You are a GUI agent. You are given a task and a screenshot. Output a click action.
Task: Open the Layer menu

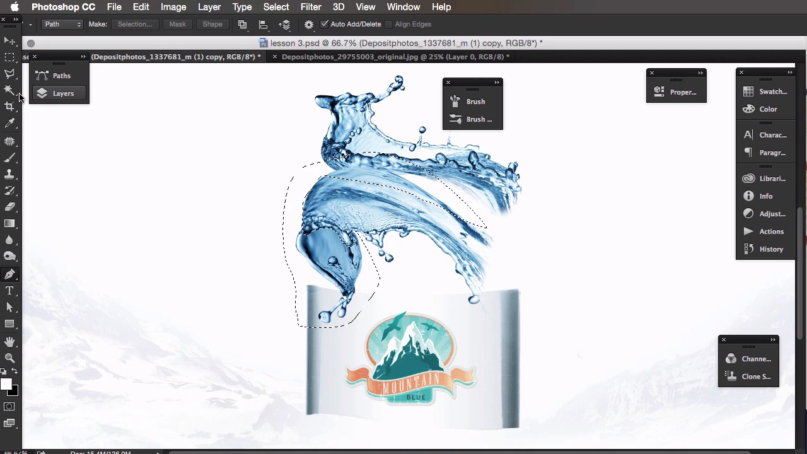tap(209, 7)
